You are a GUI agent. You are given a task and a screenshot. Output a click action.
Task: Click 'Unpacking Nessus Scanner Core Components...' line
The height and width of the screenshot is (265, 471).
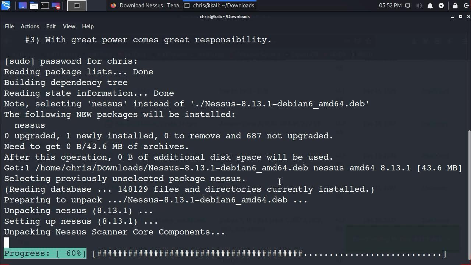pyautogui.click(x=114, y=232)
